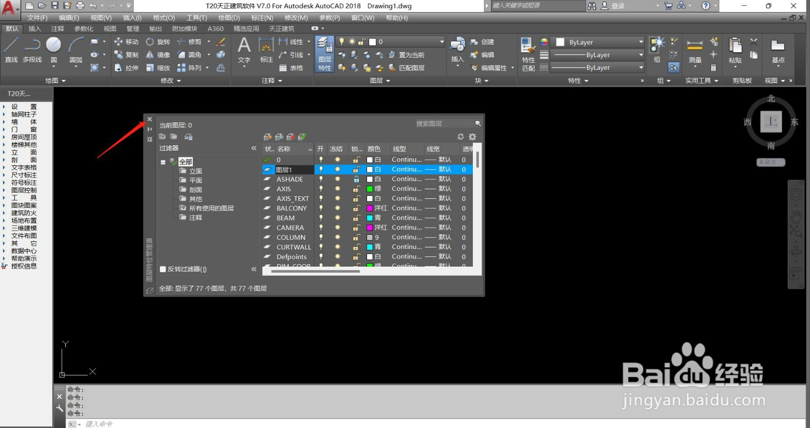
Task: Toggle lock icon for CURTWALL layer
Action: (356, 247)
